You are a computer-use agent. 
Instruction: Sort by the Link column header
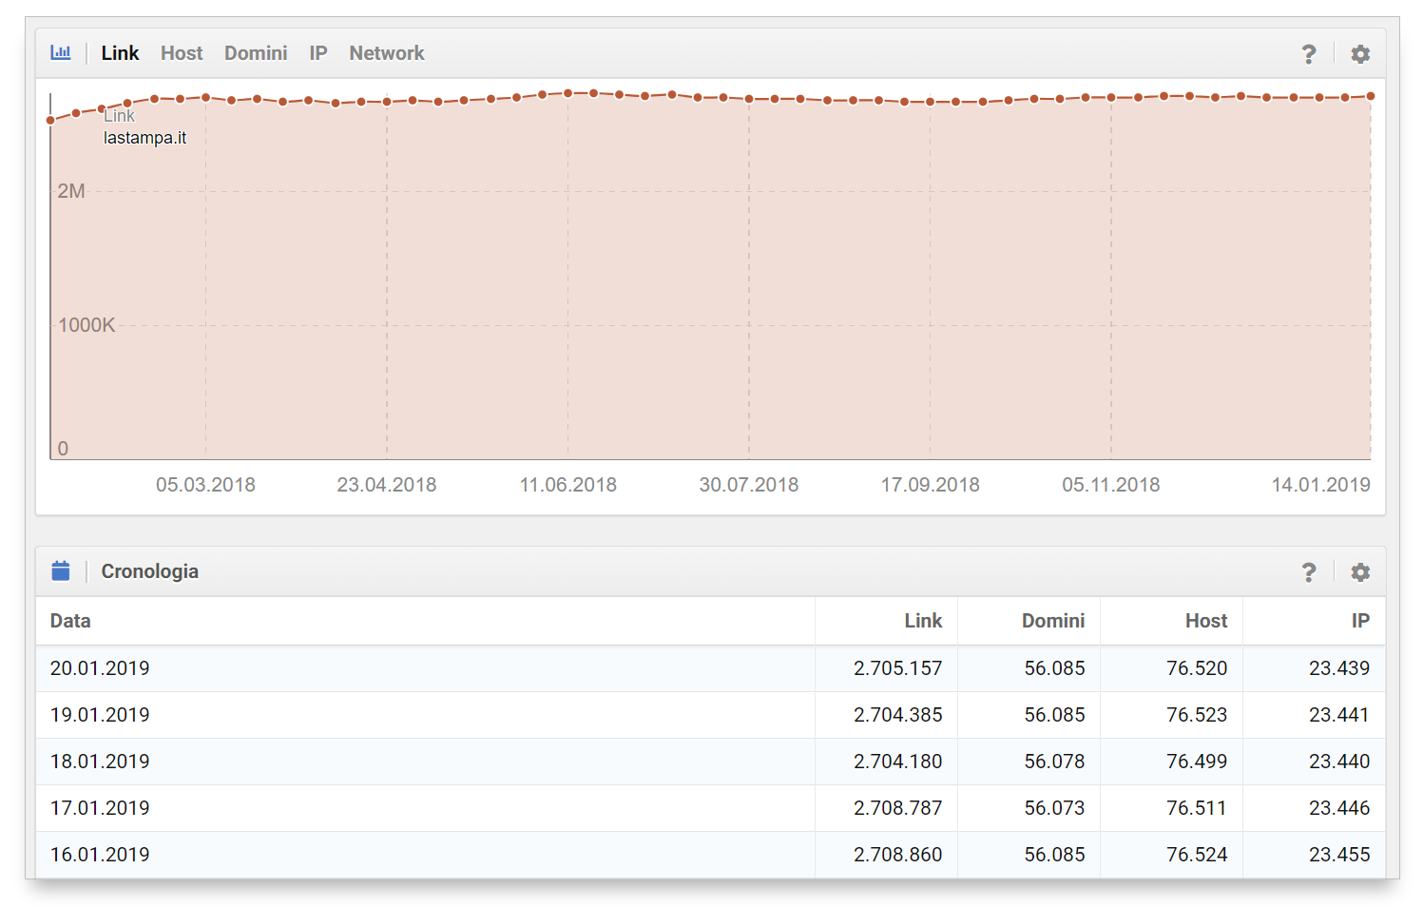click(922, 621)
